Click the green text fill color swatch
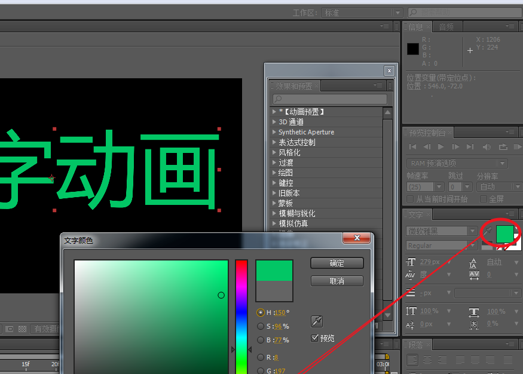The image size is (523, 374). (x=504, y=234)
